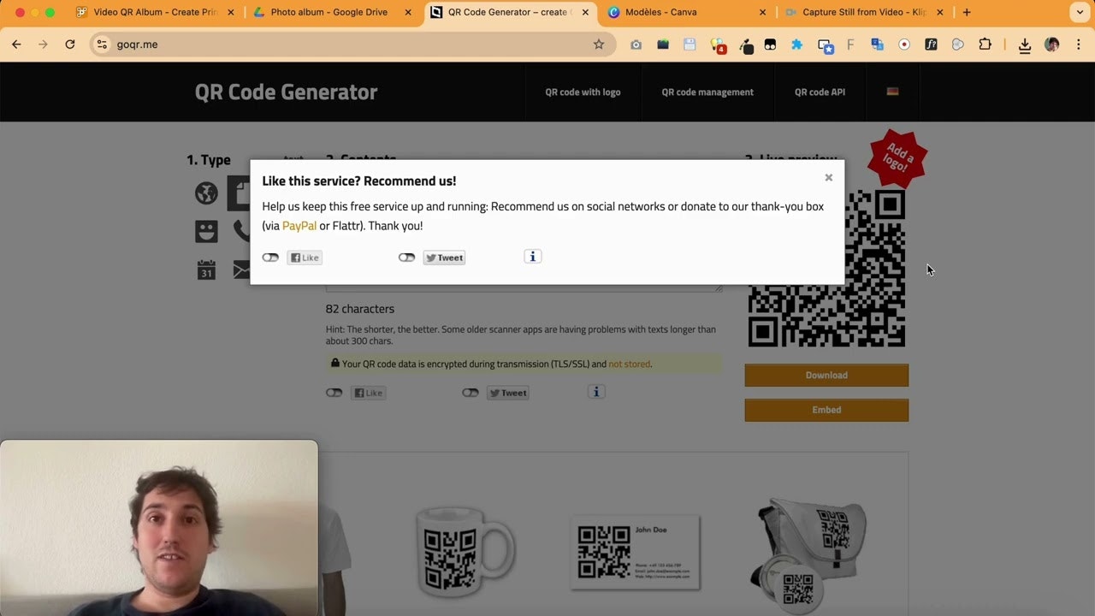Click inside the browser address bar
The image size is (1095, 616).
[257, 44]
